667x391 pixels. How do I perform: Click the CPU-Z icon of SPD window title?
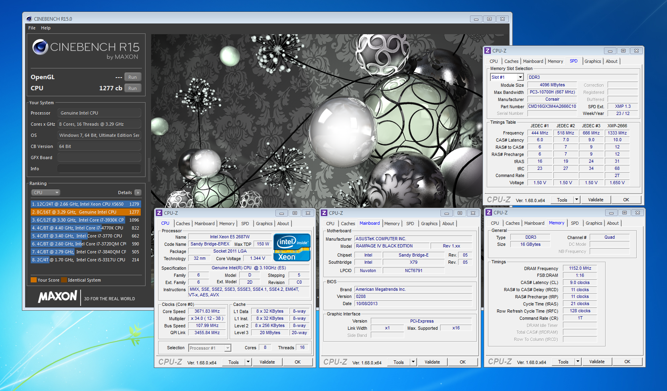tap(488, 51)
